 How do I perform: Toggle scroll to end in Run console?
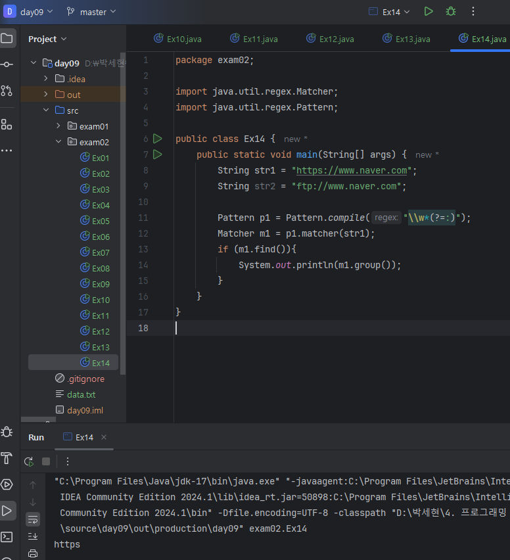33,536
